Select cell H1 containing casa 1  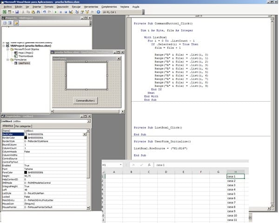coord(238,177)
